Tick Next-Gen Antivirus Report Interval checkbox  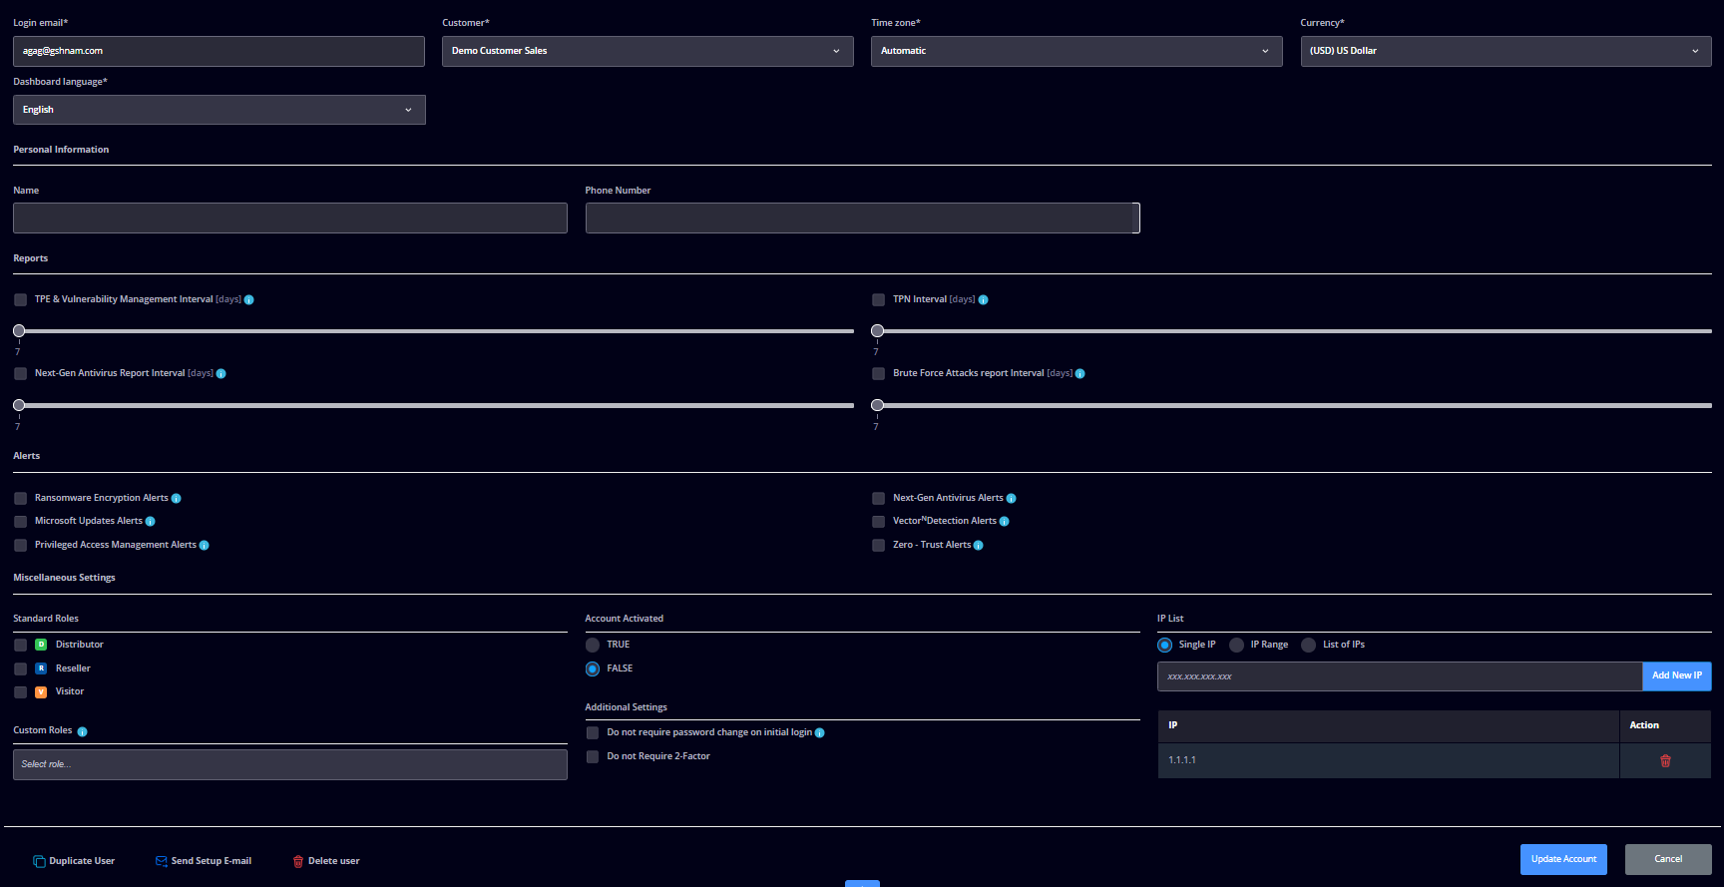point(20,373)
